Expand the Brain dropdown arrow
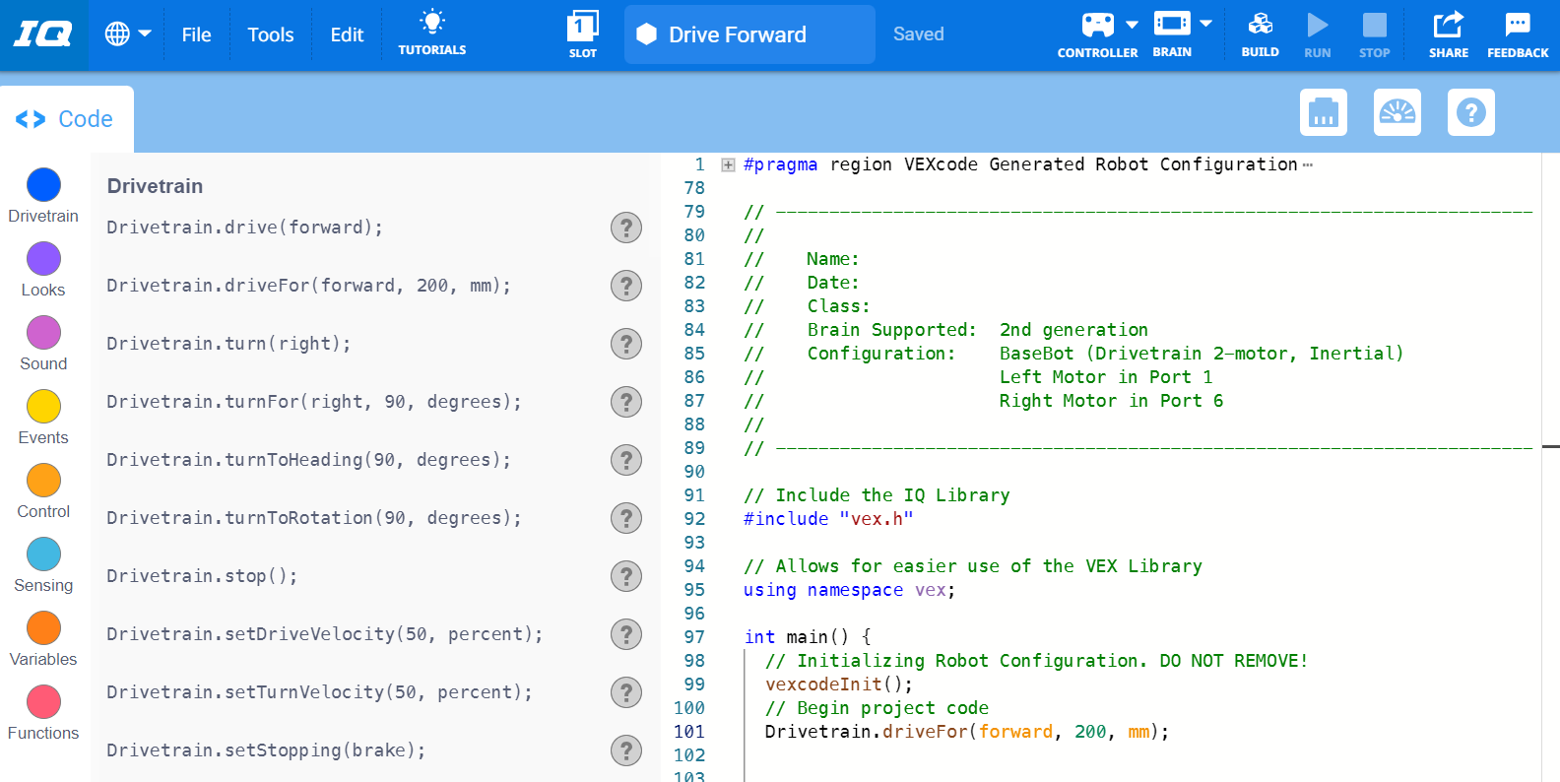Viewport: 1560px width, 782px height. pos(1205,24)
